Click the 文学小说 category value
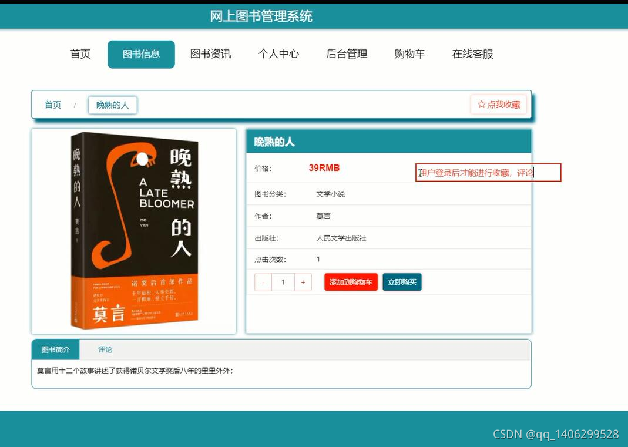The image size is (628, 447). point(330,194)
